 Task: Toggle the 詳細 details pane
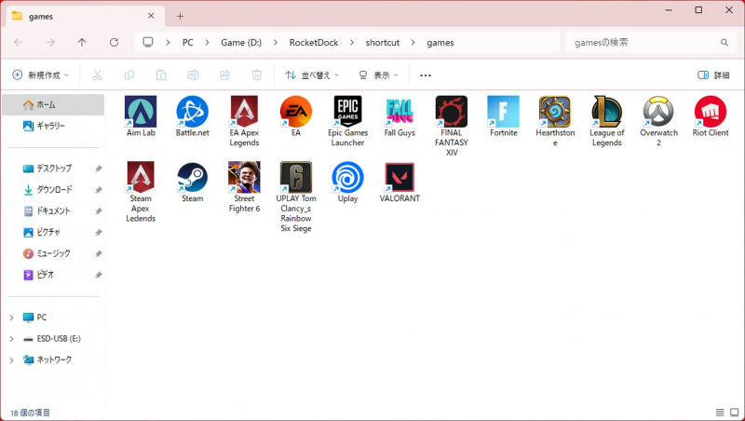(713, 75)
